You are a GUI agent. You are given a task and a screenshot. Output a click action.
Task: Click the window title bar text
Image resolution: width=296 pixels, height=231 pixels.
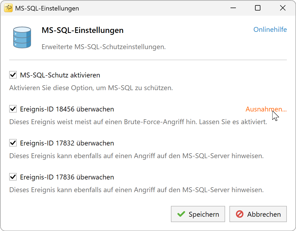click(x=47, y=8)
